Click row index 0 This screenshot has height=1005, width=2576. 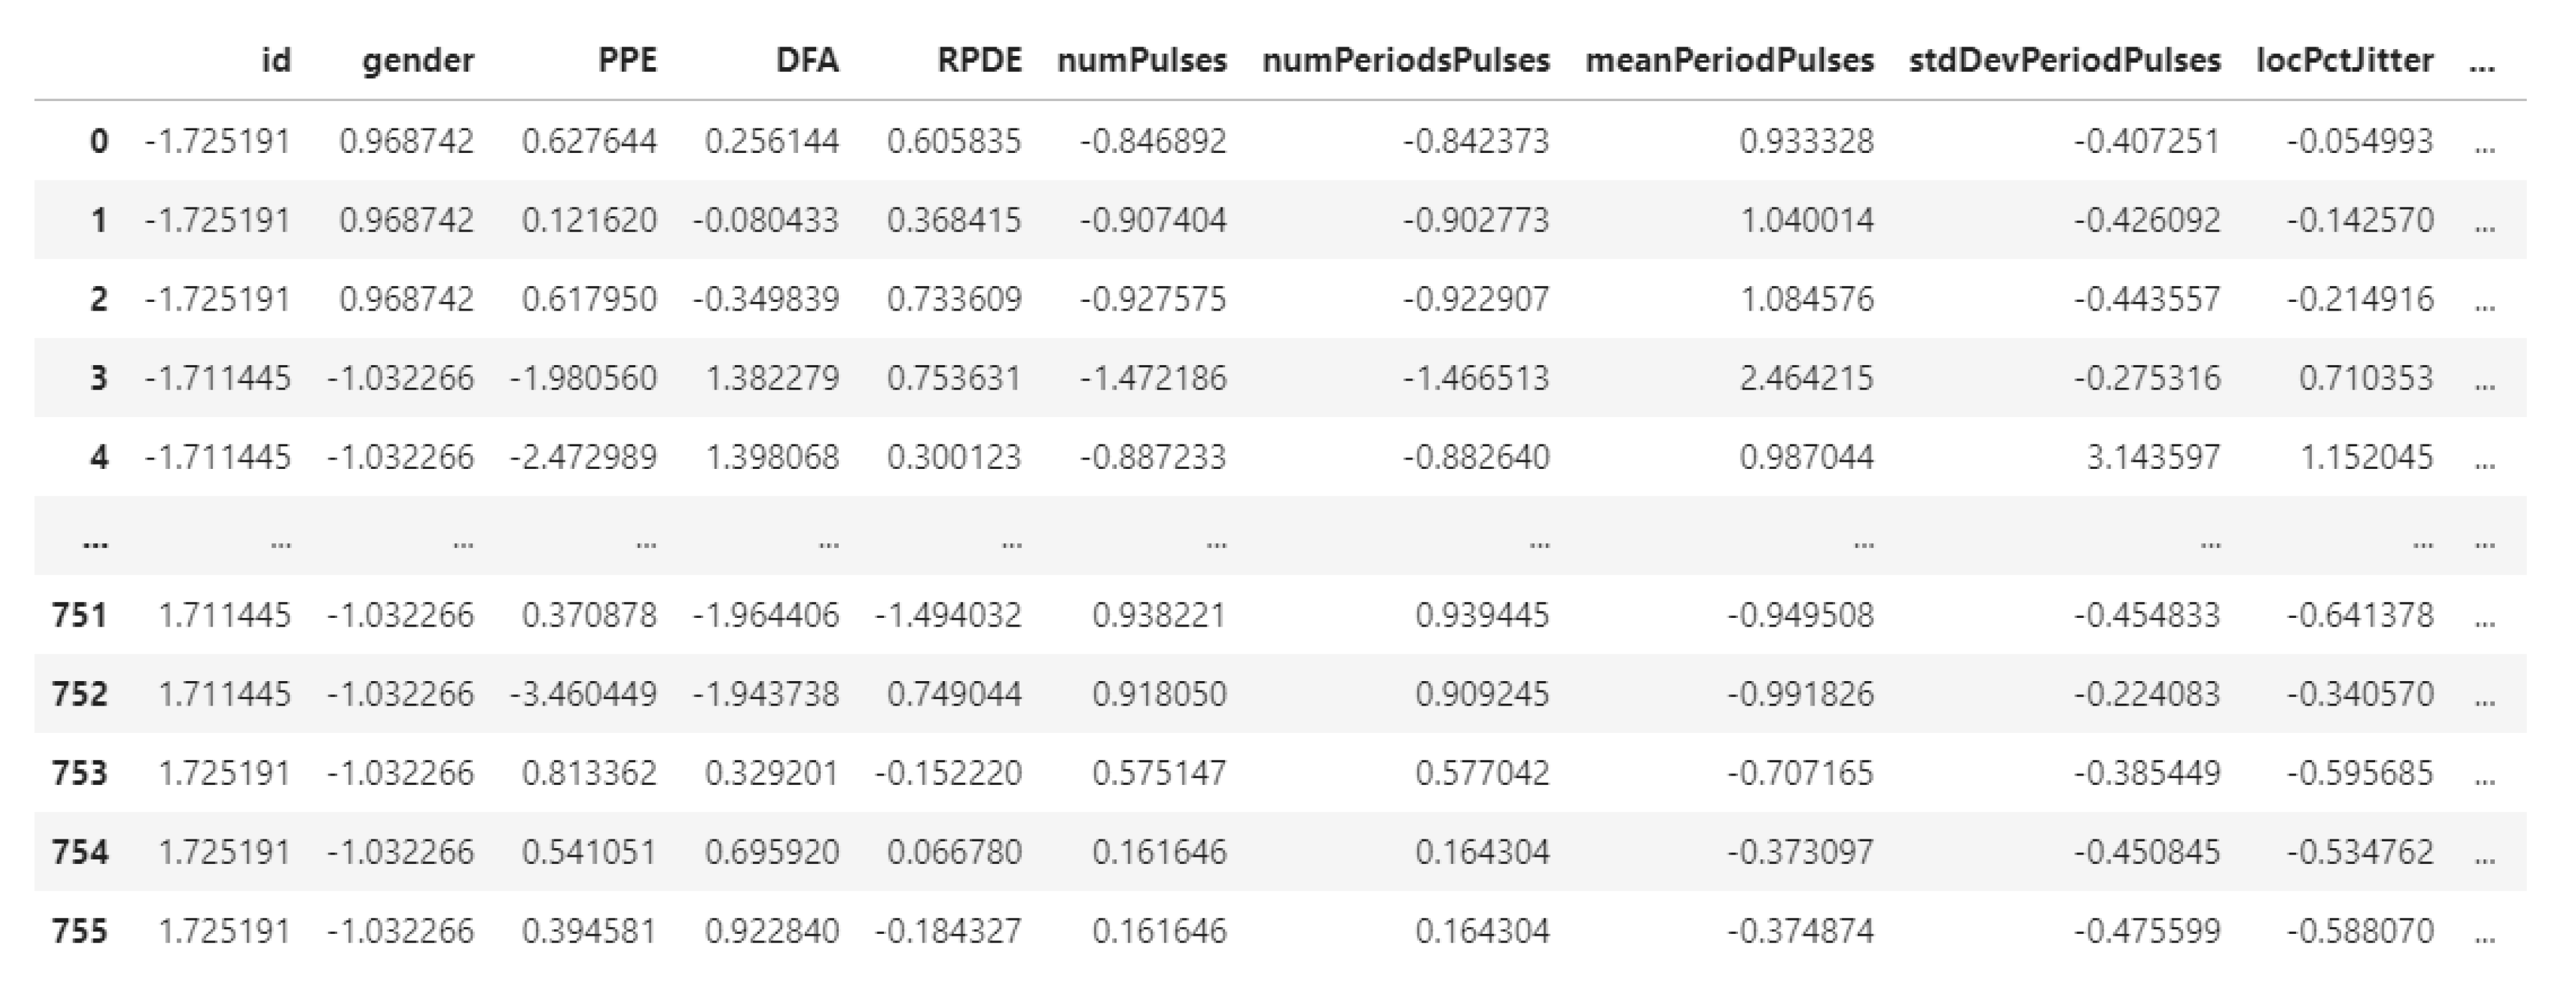[x=98, y=141]
